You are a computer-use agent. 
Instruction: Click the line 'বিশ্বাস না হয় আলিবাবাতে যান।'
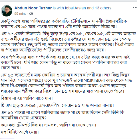(x=27, y=98)
